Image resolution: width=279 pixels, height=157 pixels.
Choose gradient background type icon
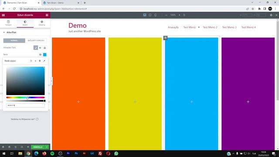pos(40,48)
